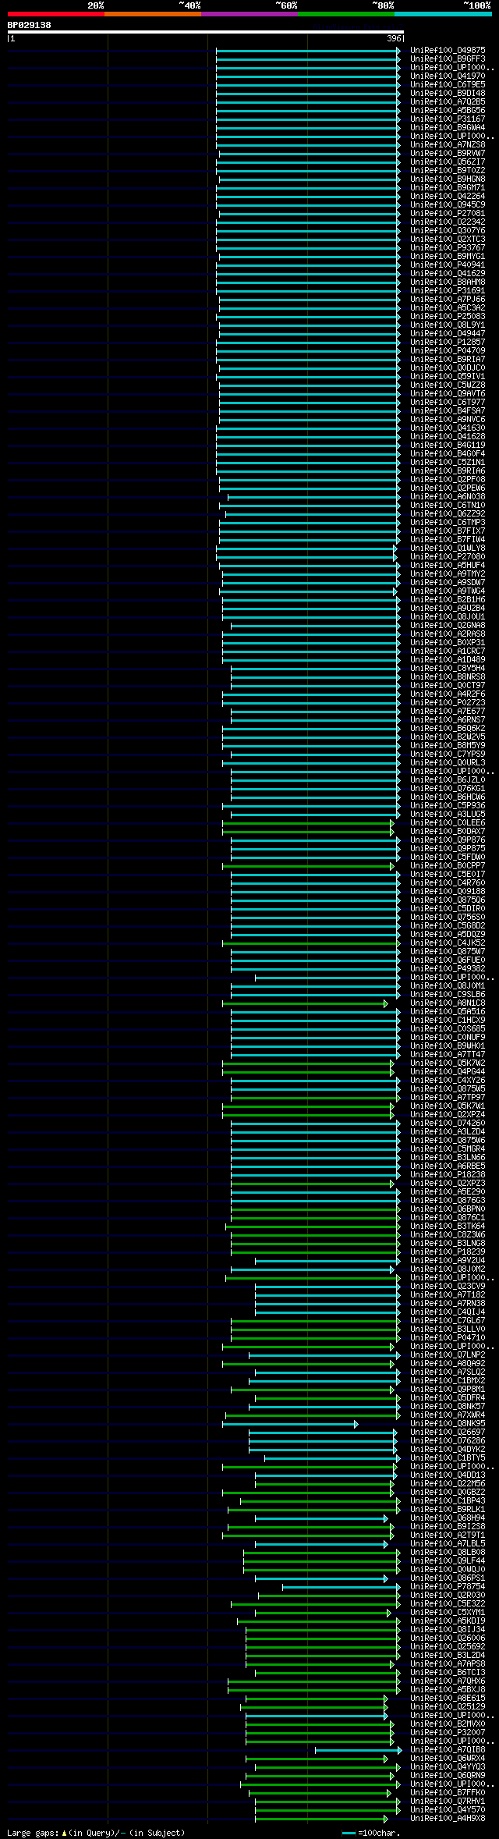The width and height of the screenshot is (499, 1839).
Task: Click hit label UniRef100_Q8IJ34
Action: [x=448, y=1629]
